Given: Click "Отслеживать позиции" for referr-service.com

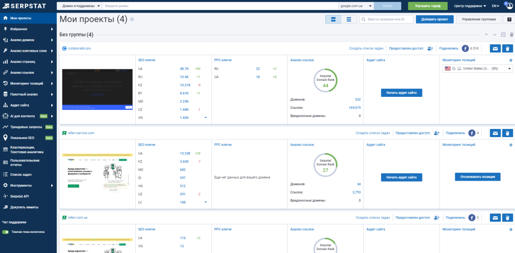Looking at the screenshot, I should point(477,177).
